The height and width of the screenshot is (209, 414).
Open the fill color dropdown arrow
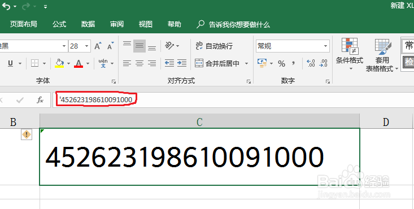pyautogui.click(x=68, y=63)
